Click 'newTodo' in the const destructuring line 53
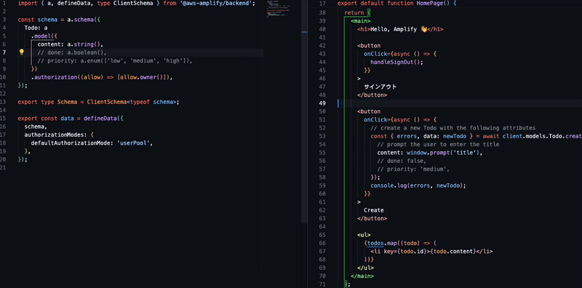582x288 pixels. 454,136
